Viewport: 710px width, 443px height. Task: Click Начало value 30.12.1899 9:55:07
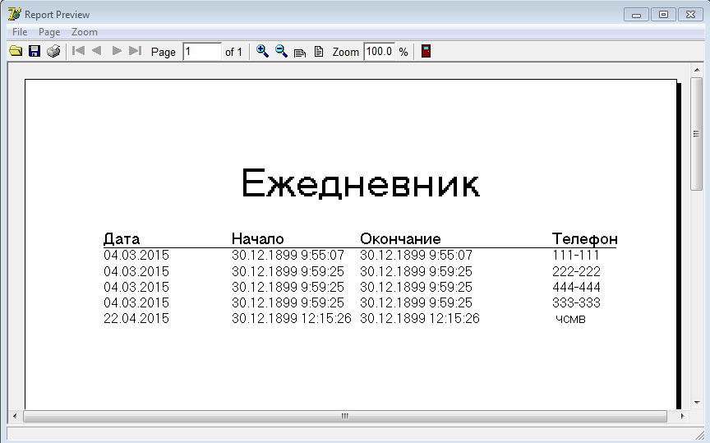click(x=288, y=255)
